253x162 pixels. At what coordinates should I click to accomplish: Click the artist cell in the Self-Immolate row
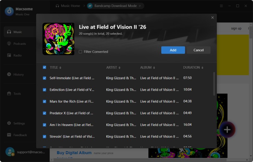tap(121, 78)
